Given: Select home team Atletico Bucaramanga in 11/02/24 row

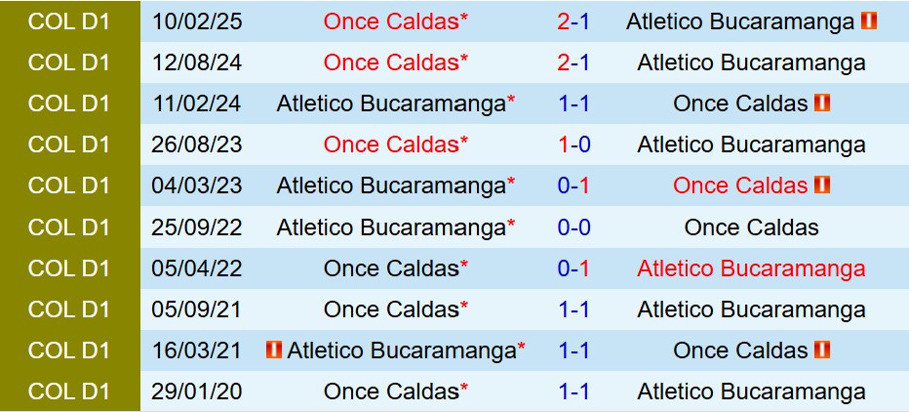Looking at the screenshot, I should click(390, 103).
